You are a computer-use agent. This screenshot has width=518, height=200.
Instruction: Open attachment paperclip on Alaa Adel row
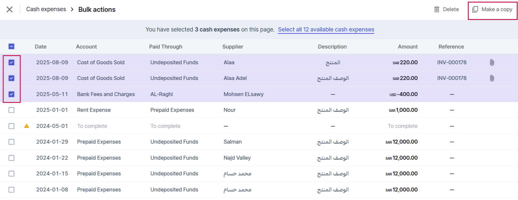coord(492,78)
